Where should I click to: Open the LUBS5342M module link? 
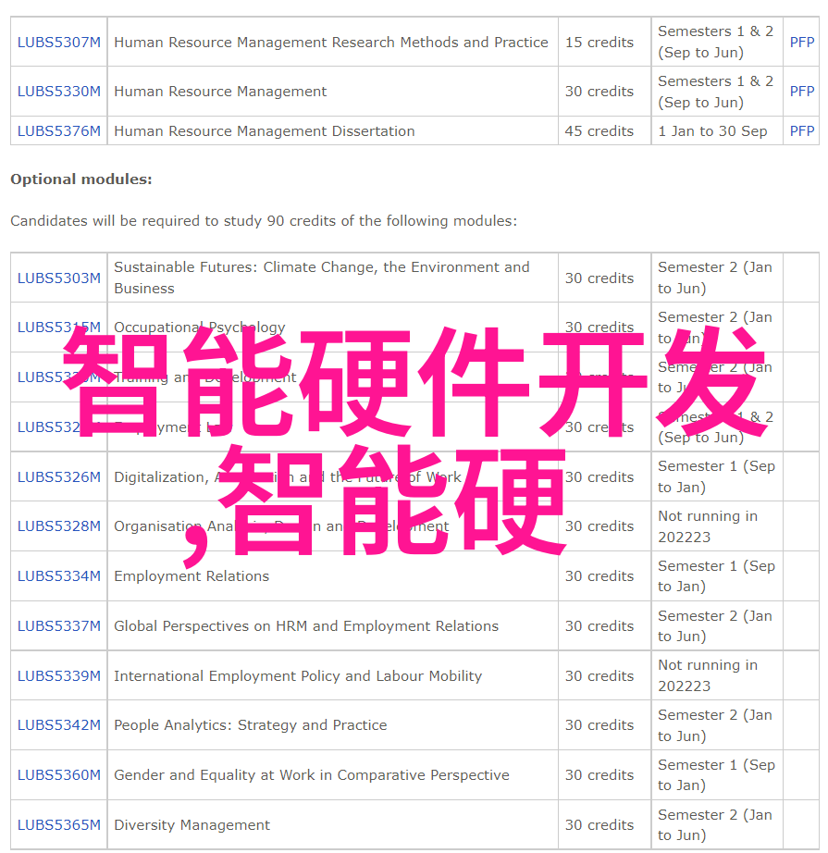point(59,725)
